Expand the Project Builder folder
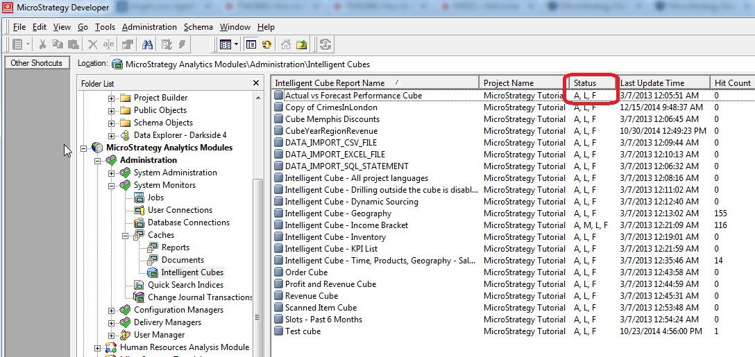This screenshot has width=755, height=357. 111,98
